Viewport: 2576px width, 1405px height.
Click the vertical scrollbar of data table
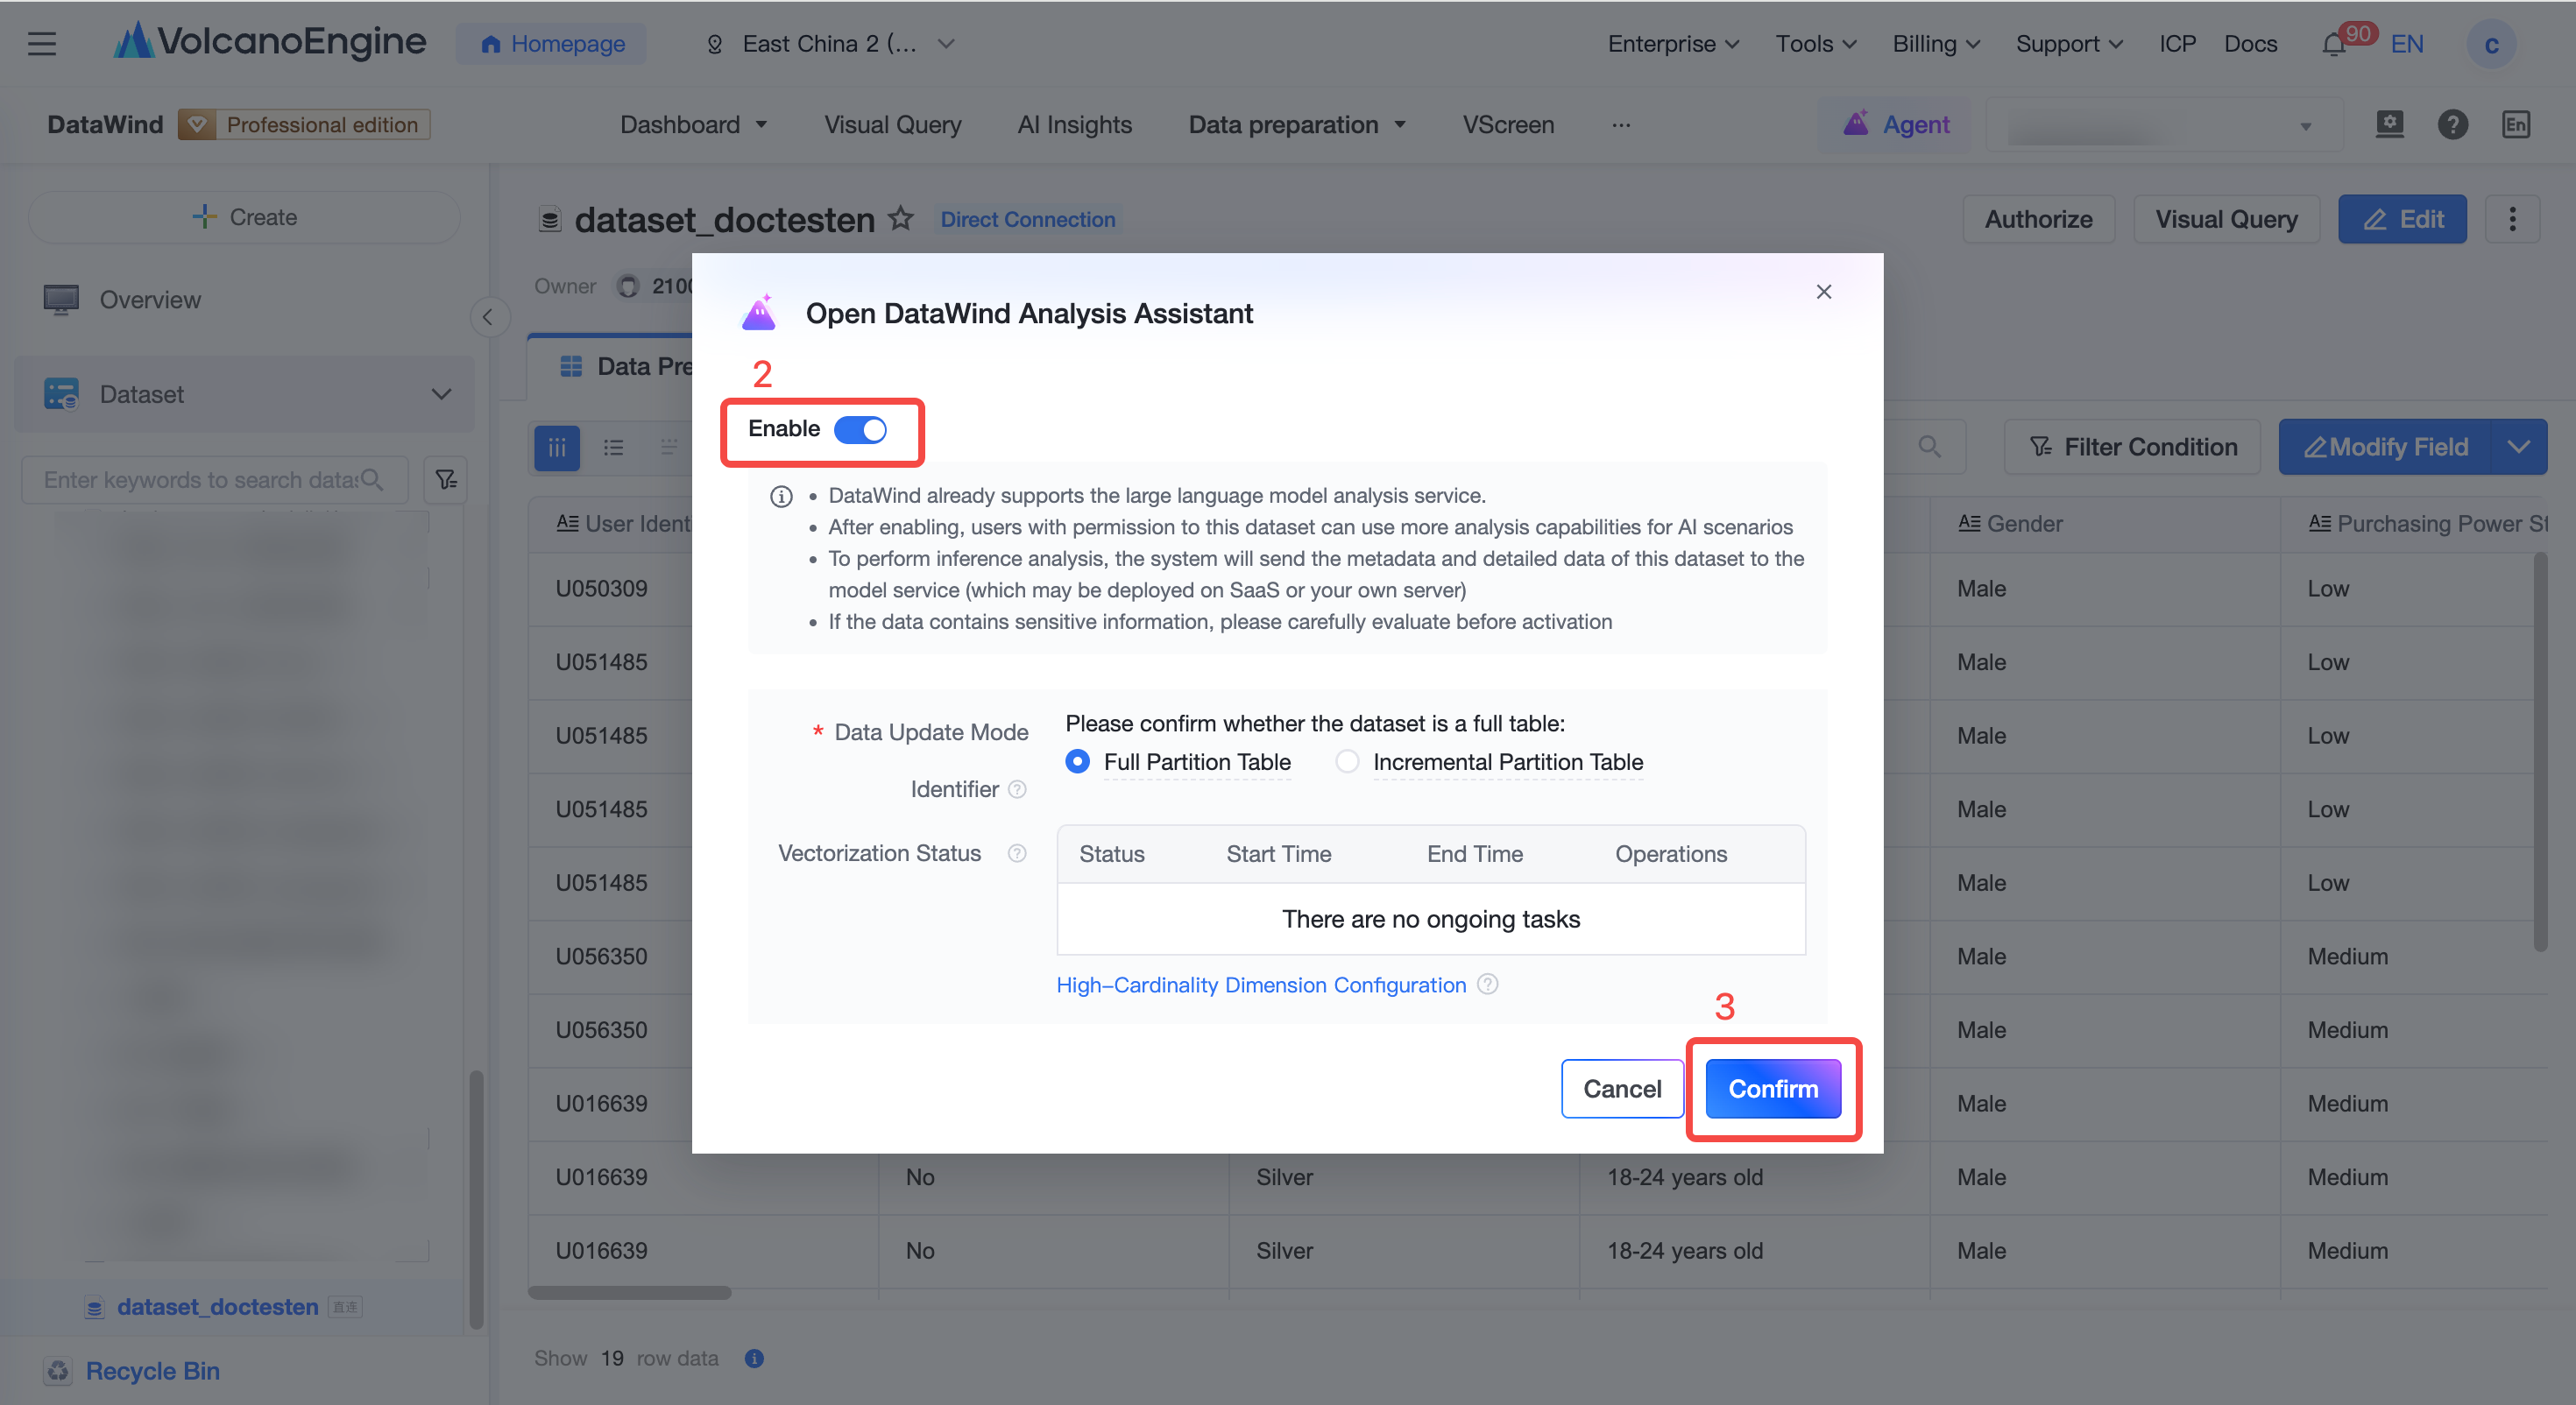pos(2539,750)
